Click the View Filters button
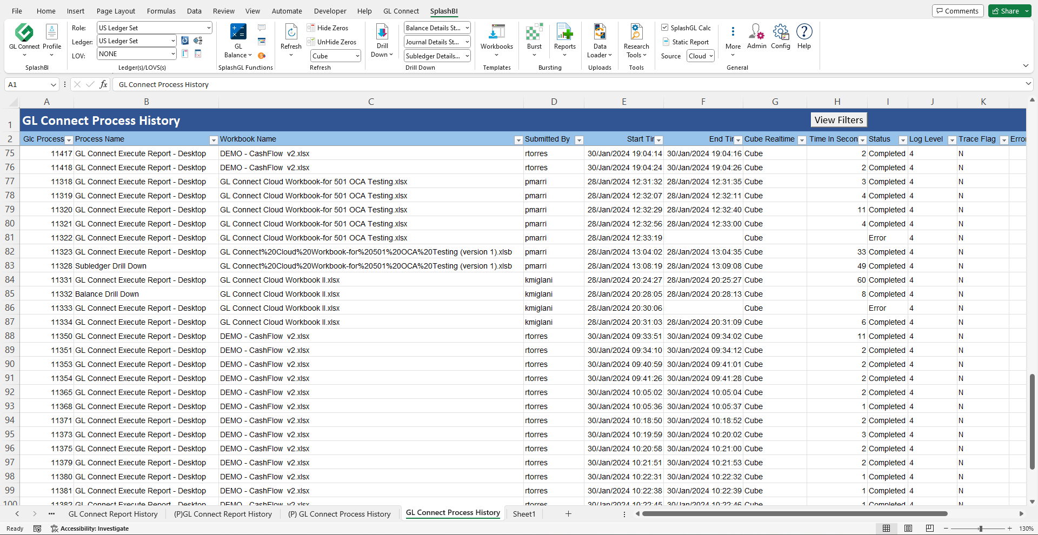This screenshot has width=1038, height=535. (839, 120)
